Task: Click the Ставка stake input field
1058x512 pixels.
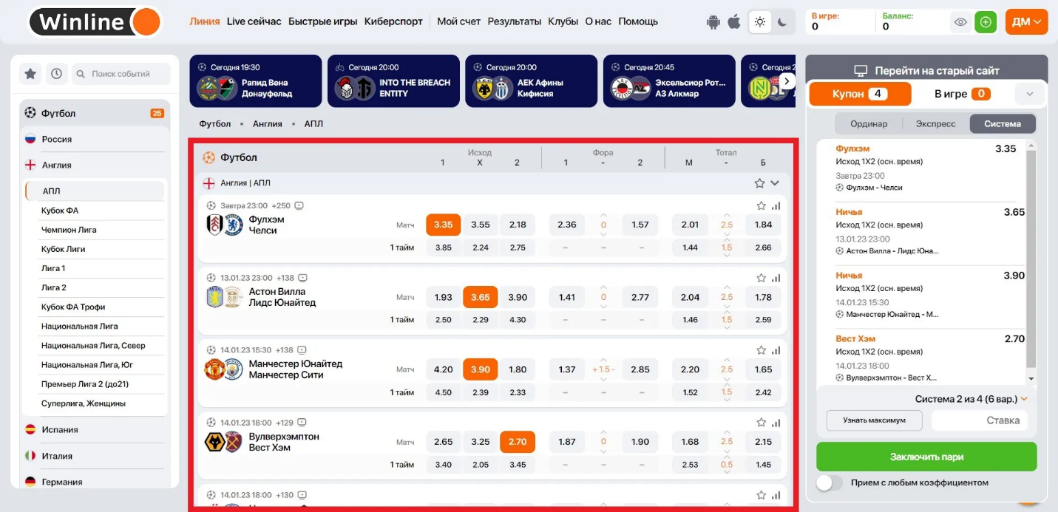Action: coord(979,420)
